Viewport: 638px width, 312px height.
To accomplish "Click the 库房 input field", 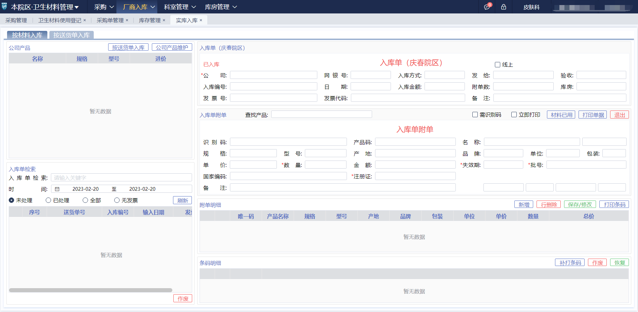I will (x=601, y=86).
